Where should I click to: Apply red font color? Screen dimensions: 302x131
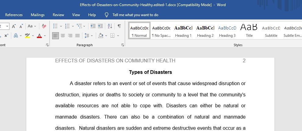39,36
